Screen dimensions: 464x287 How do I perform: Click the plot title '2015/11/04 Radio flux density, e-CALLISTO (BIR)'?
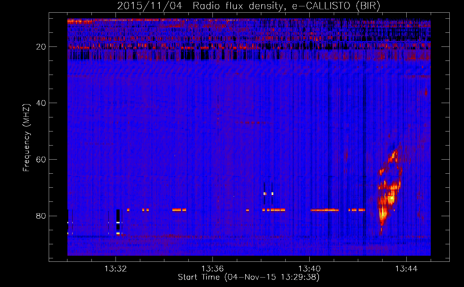249,6
